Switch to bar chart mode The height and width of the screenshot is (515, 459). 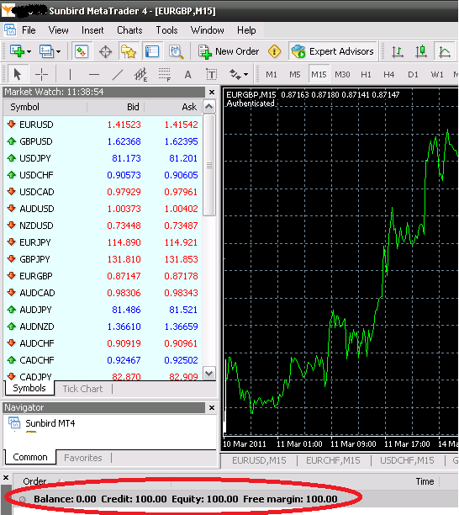tap(398, 51)
